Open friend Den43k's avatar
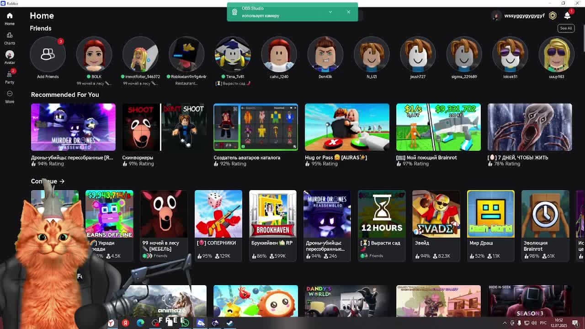The height and width of the screenshot is (329, 585). click(325, 54)
